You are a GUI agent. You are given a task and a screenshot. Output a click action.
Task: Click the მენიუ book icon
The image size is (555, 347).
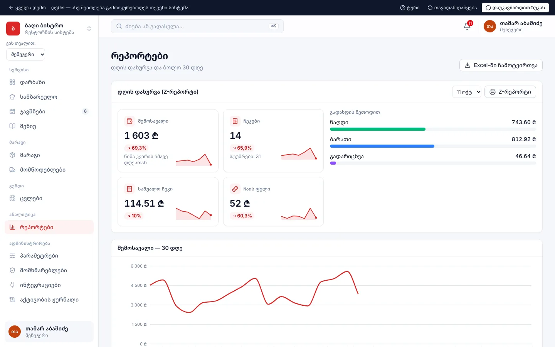[x=12, y=126]
